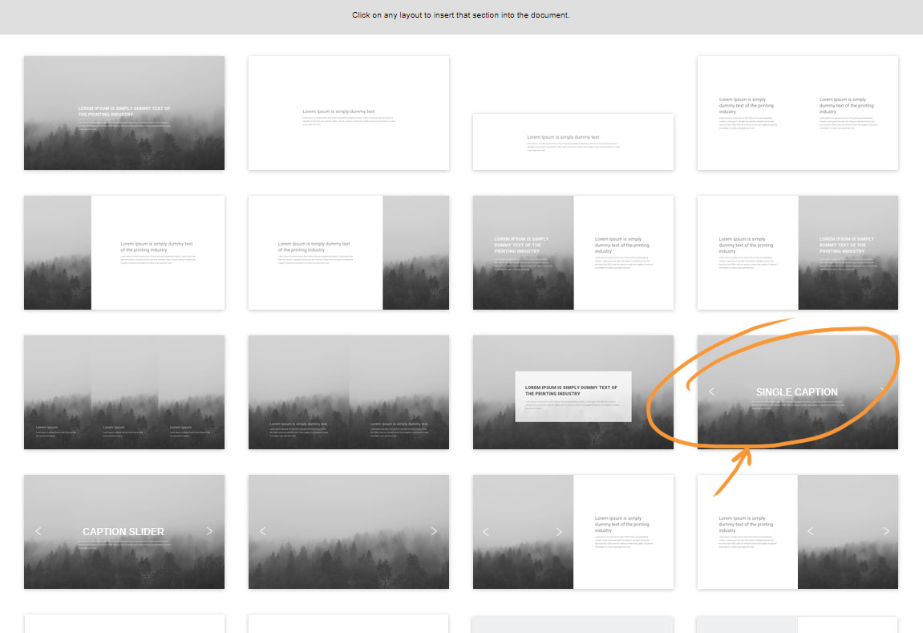Insert the three-column captions forest layout
This screenshot has height=633, width=923.
[124, 392]
